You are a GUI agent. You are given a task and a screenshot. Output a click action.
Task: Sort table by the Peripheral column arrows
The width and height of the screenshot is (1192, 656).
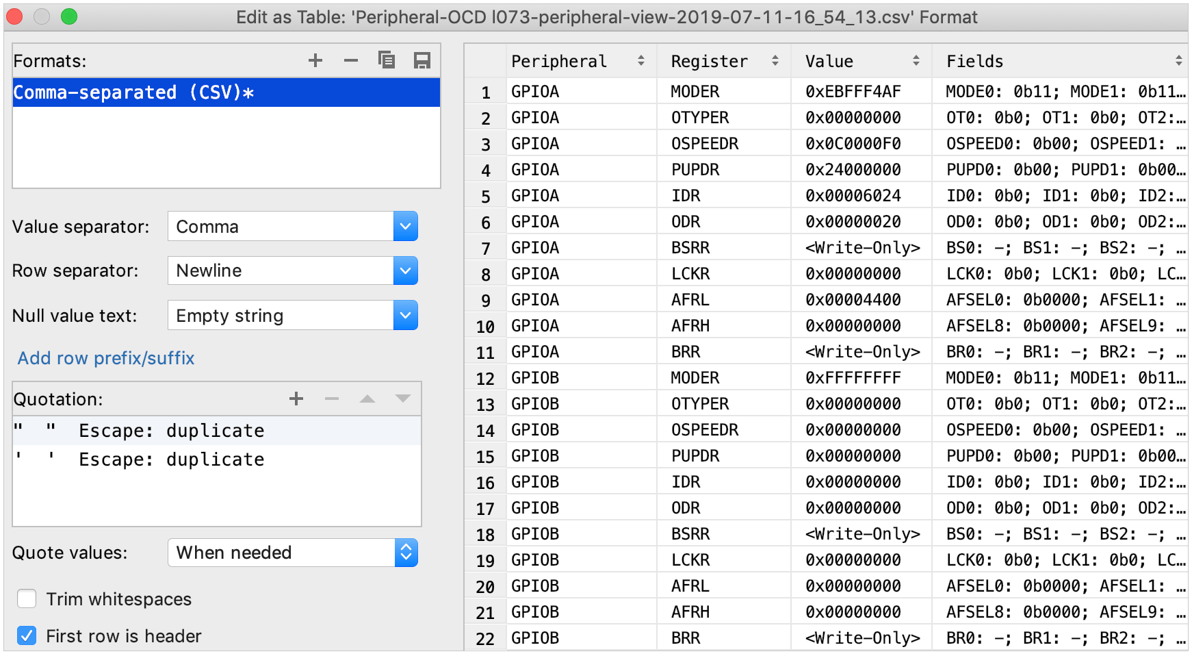[x=640, y=61]
